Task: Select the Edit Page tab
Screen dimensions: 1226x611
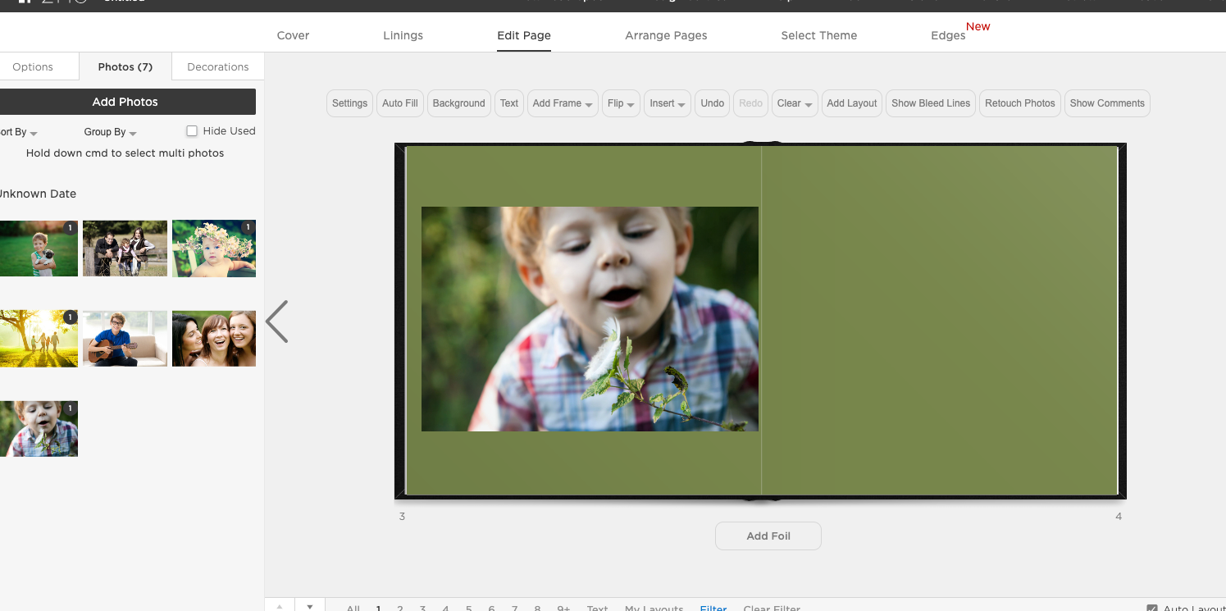Action: (524, 35)
